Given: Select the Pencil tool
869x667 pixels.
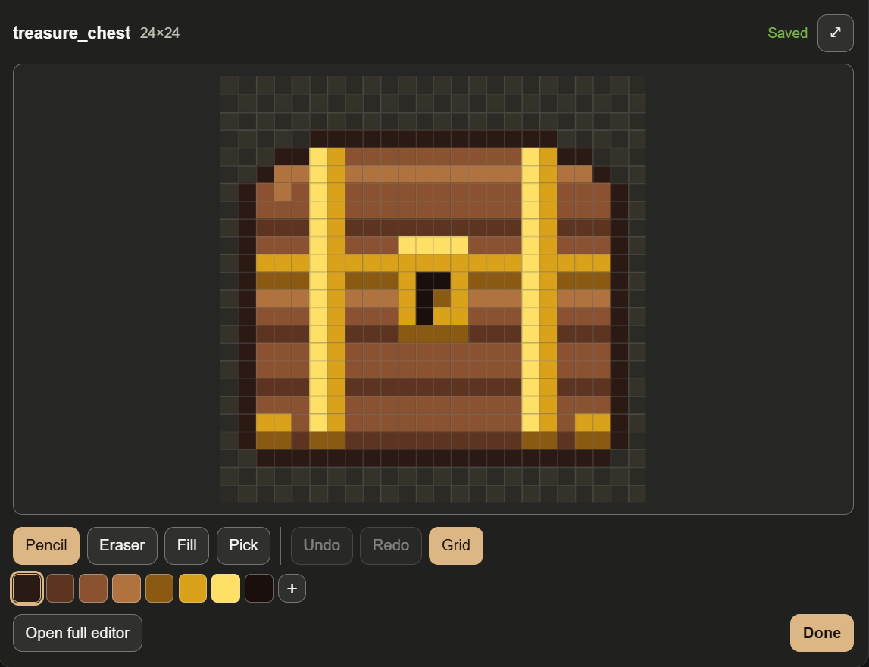Looking at the screenshot, I should click(46, 546).
